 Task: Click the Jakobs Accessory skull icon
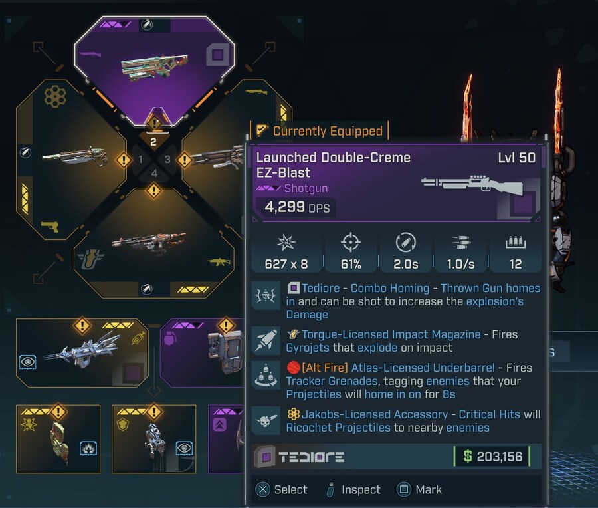tap(266, 421)
